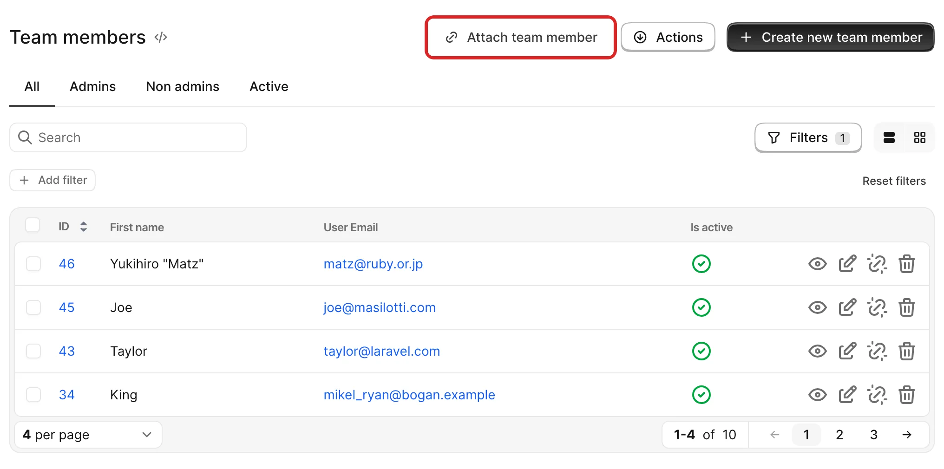The width and height of the screenshot is (944, 469).
Task: Switch to the Active tab
Action: coord(269,86)
